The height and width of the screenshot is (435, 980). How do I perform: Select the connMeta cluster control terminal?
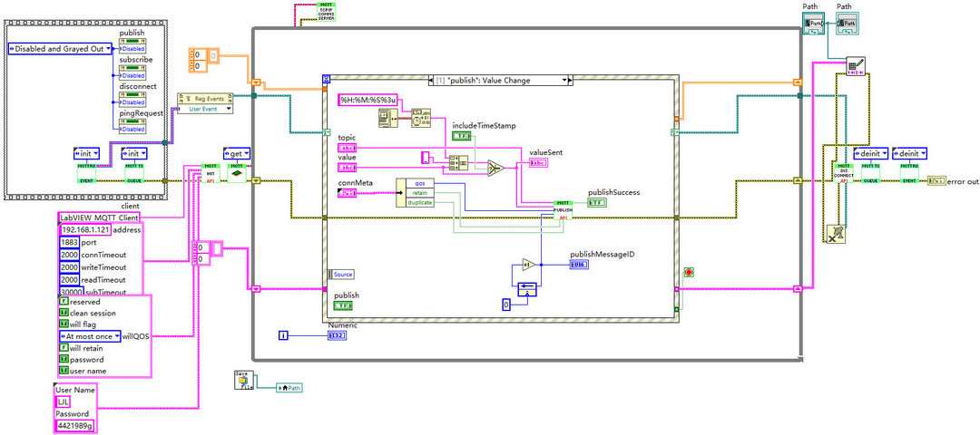click(x=347, y=193)
